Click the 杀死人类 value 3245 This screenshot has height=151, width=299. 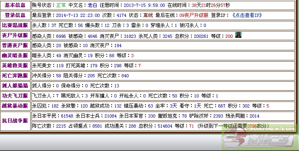[x=167, y=36]
